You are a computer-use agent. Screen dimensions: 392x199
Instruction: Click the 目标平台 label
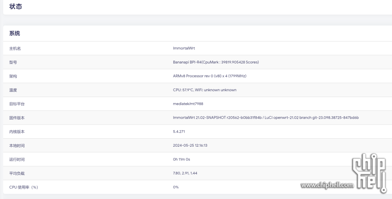(17, 104)
